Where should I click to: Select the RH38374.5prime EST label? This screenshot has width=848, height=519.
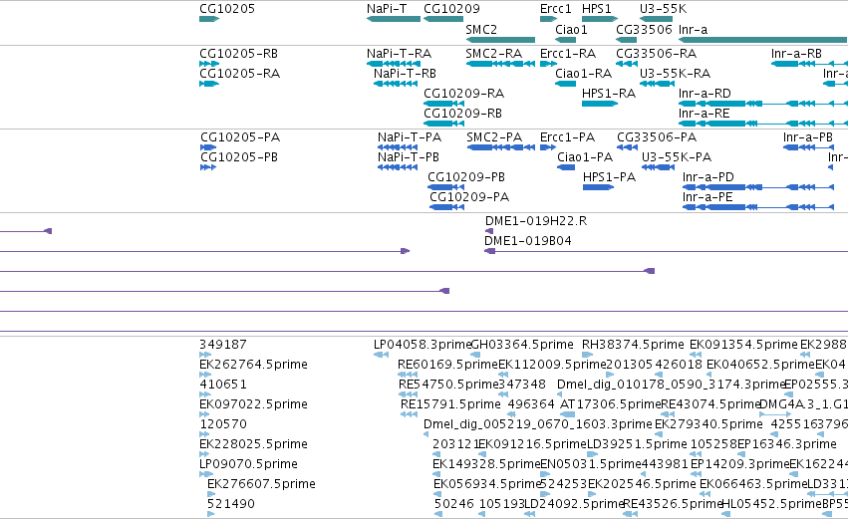point(633,345)
